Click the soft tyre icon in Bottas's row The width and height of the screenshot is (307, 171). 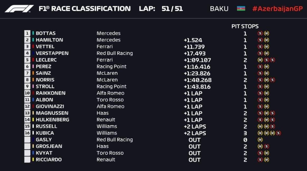click(x=260, y=33)
